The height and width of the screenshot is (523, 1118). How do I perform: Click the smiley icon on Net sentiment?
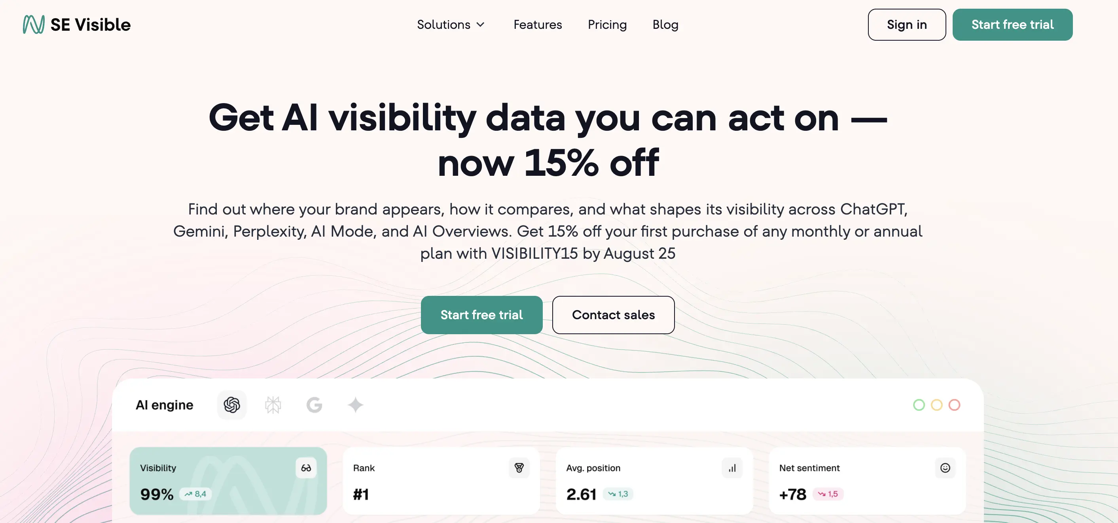945,468
